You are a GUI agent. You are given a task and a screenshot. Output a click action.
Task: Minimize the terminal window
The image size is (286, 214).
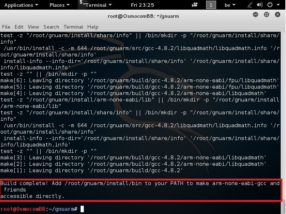click(255, 14)
